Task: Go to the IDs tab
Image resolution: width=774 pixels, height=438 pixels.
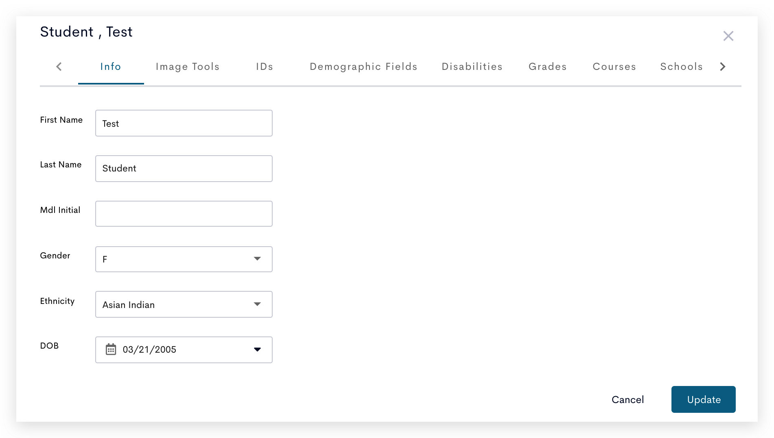Action: 265,67
